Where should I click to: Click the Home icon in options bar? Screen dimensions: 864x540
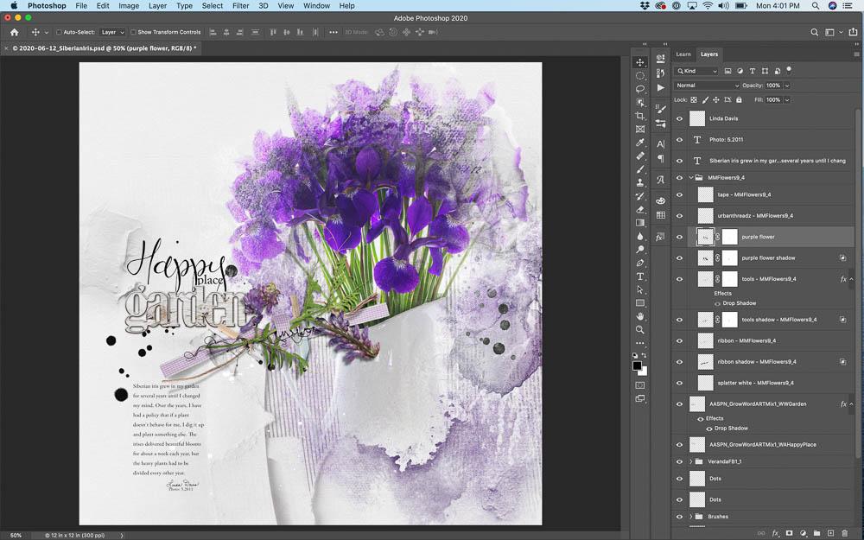click(x=15, y=32)
